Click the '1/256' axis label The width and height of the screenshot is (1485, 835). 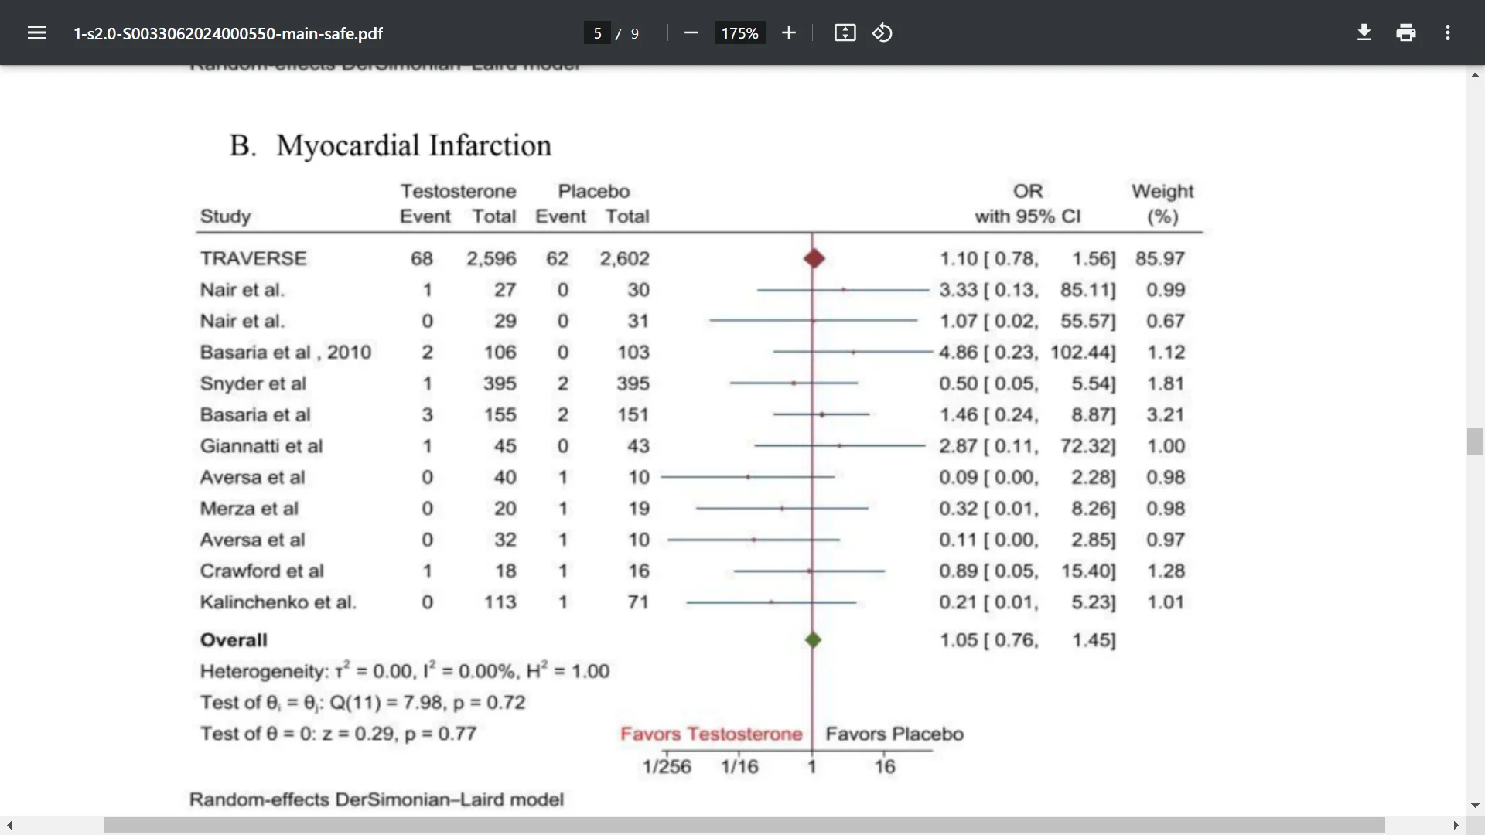click(x=667, y=766)
